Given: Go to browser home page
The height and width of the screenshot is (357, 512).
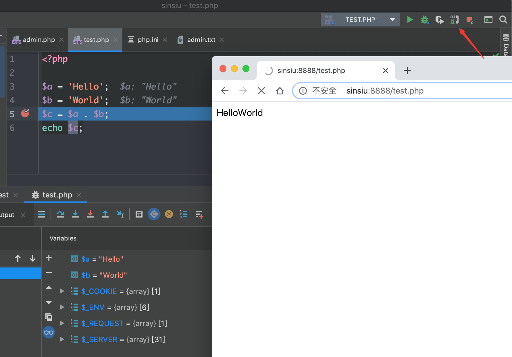Looking at the screenshot, I should 280,91.
